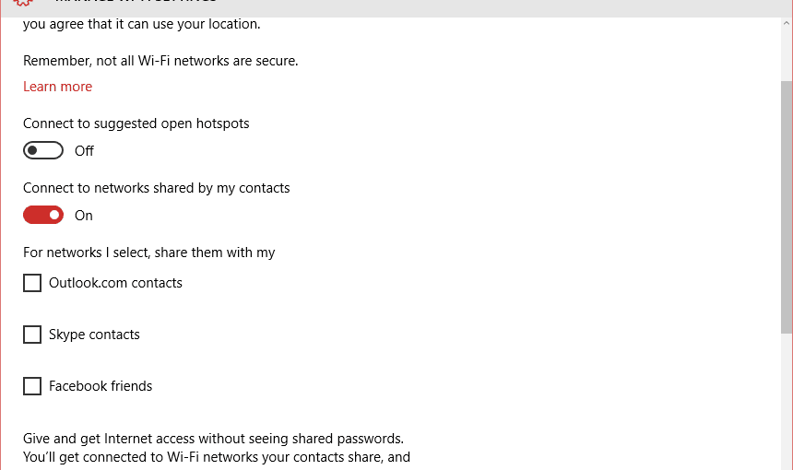793x470 pixels.
Task: Click 'Connect to suggested open hotspots' heading
Action: (x=136, y=123)
